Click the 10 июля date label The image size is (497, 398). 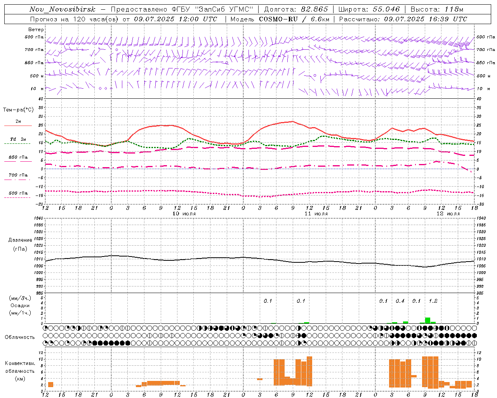coord(184,214)
